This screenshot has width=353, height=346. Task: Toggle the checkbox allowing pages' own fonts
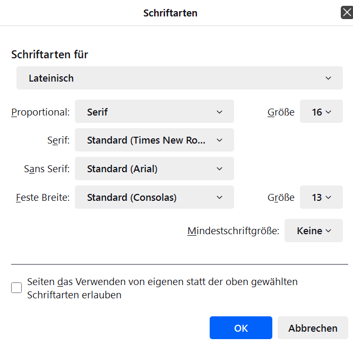coord(16,288)
